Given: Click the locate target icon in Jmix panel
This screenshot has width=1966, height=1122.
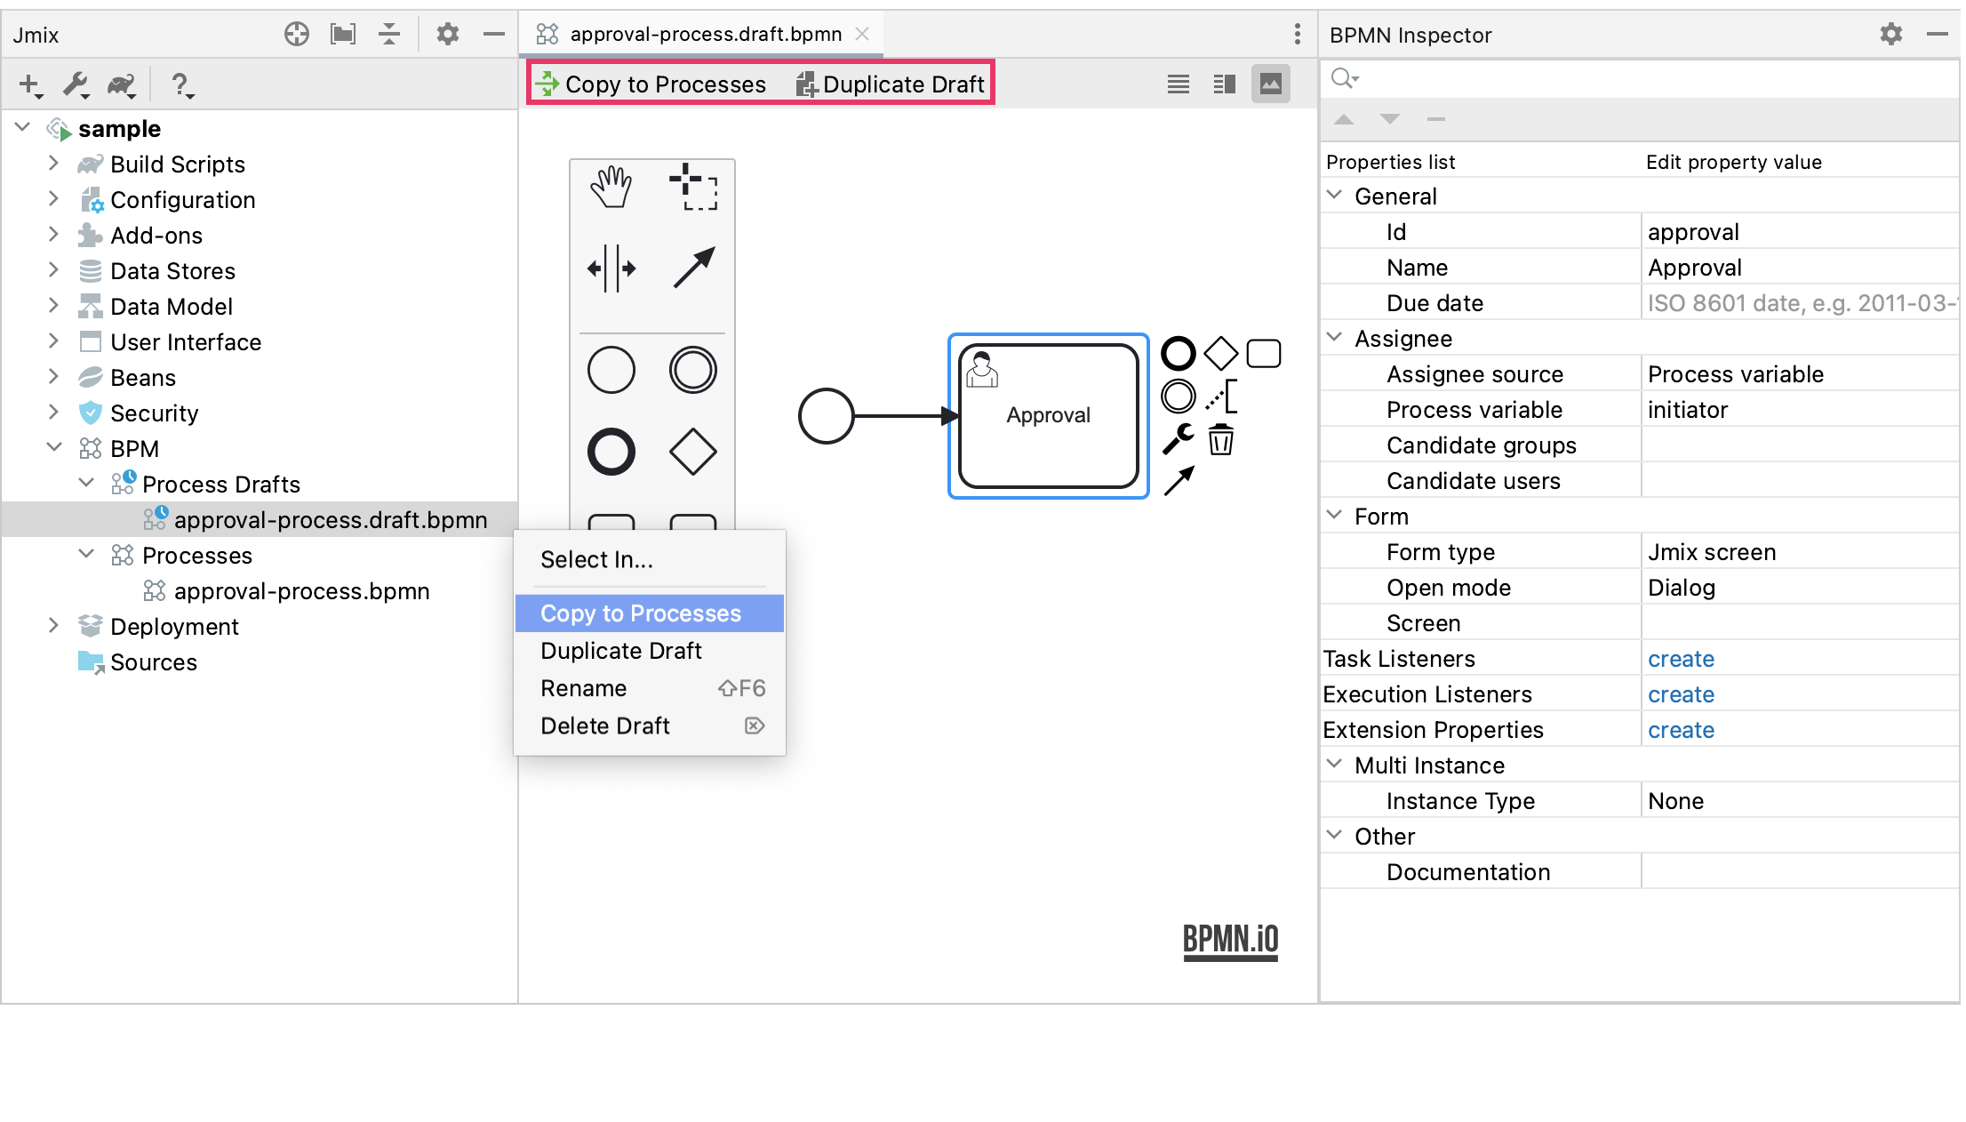Looking at the screenshot, I should [297, 34].
